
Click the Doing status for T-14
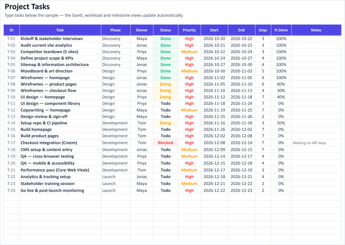166,123
